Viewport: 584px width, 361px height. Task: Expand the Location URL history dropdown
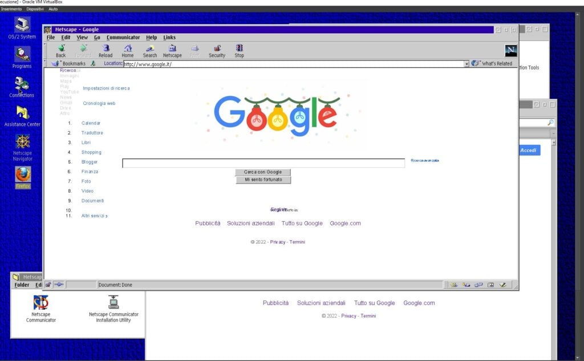click(467, 64)
